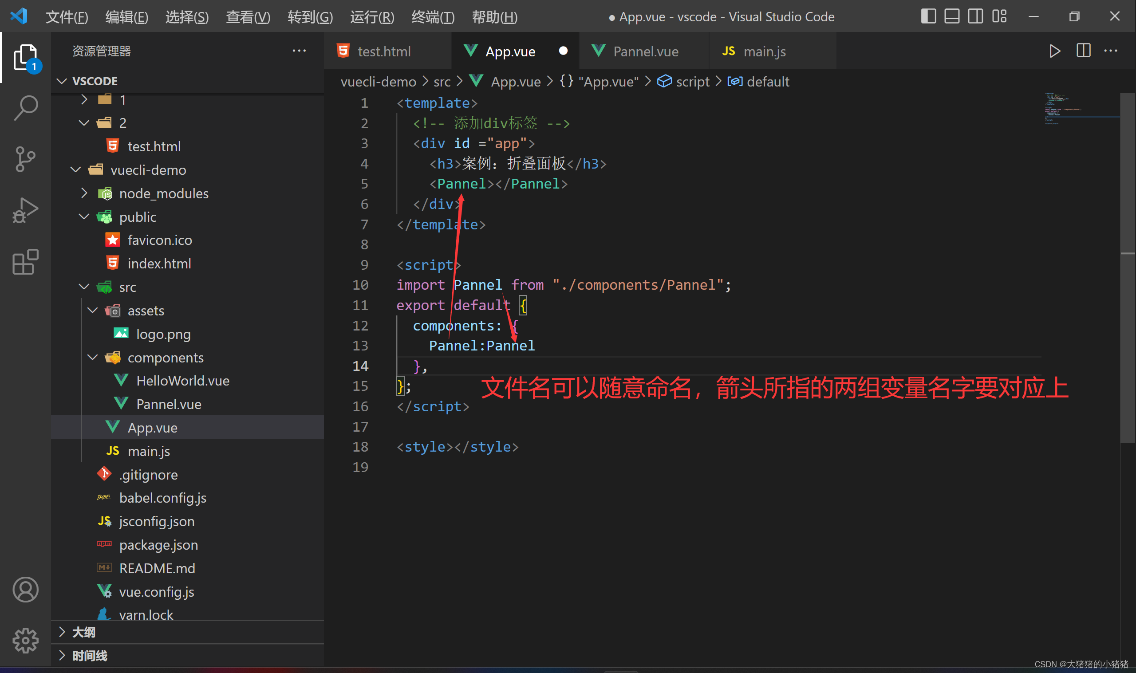Open the Explorer view in activity bar
Screen dimensions: 1136x673
(25, 58)
